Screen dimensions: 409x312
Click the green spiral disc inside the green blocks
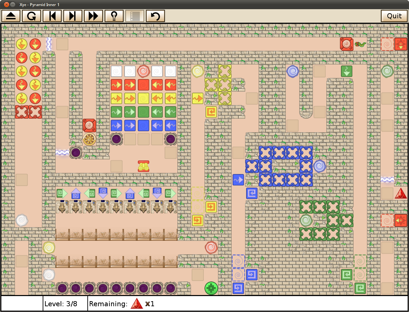(x=306, y=220)
